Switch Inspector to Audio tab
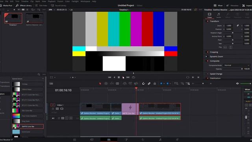 219,15
